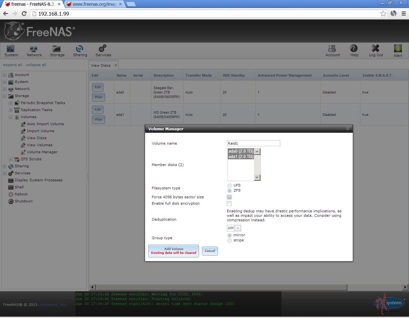The width and height of the screenshot is (409, 318).
Task: Open the System toolbar icon
Action: (11, 51)
